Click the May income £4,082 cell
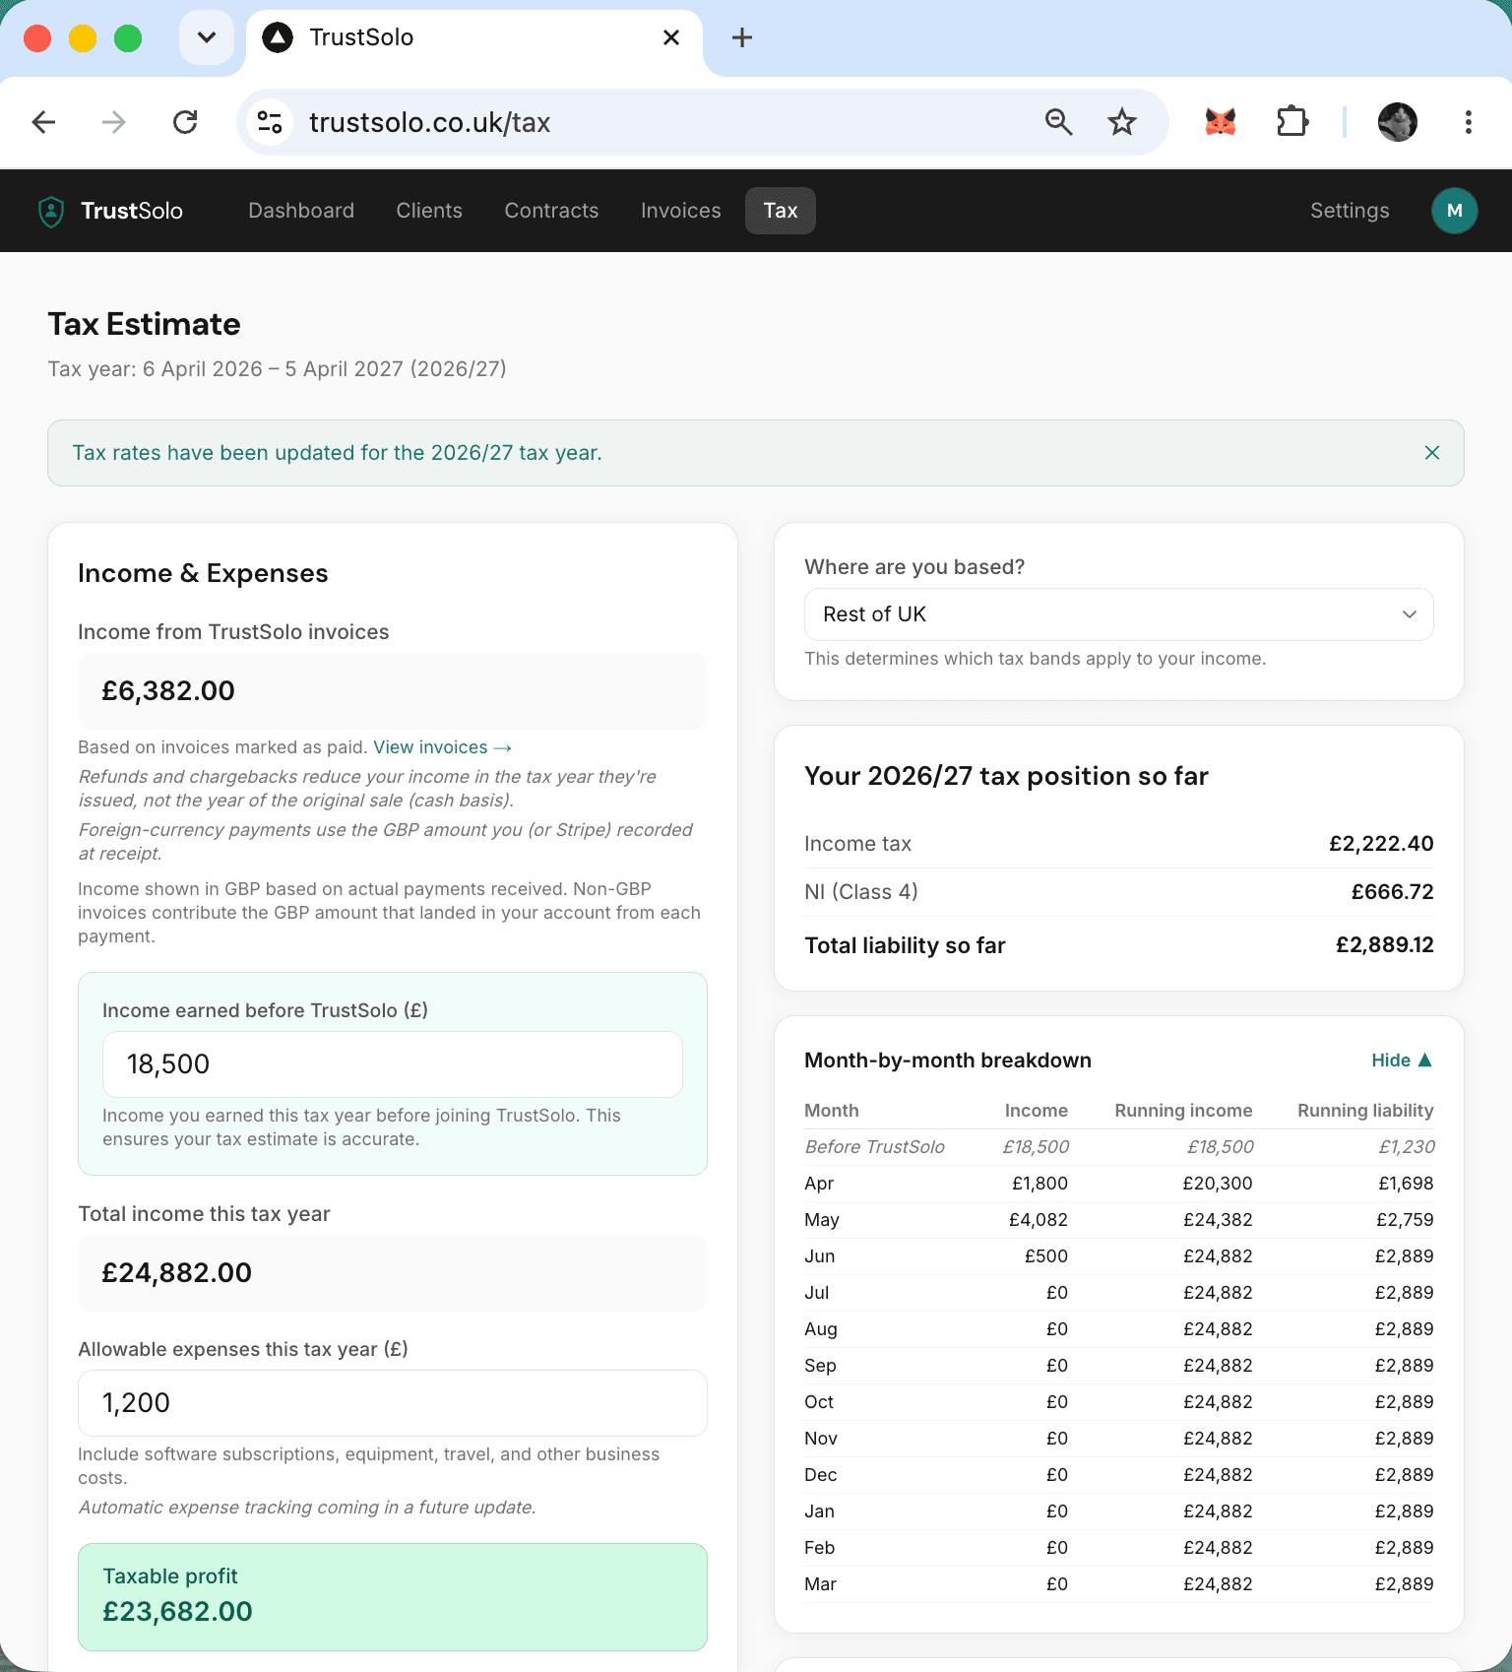Screen dimensions: 1512x1672 click(1038, 1220)
